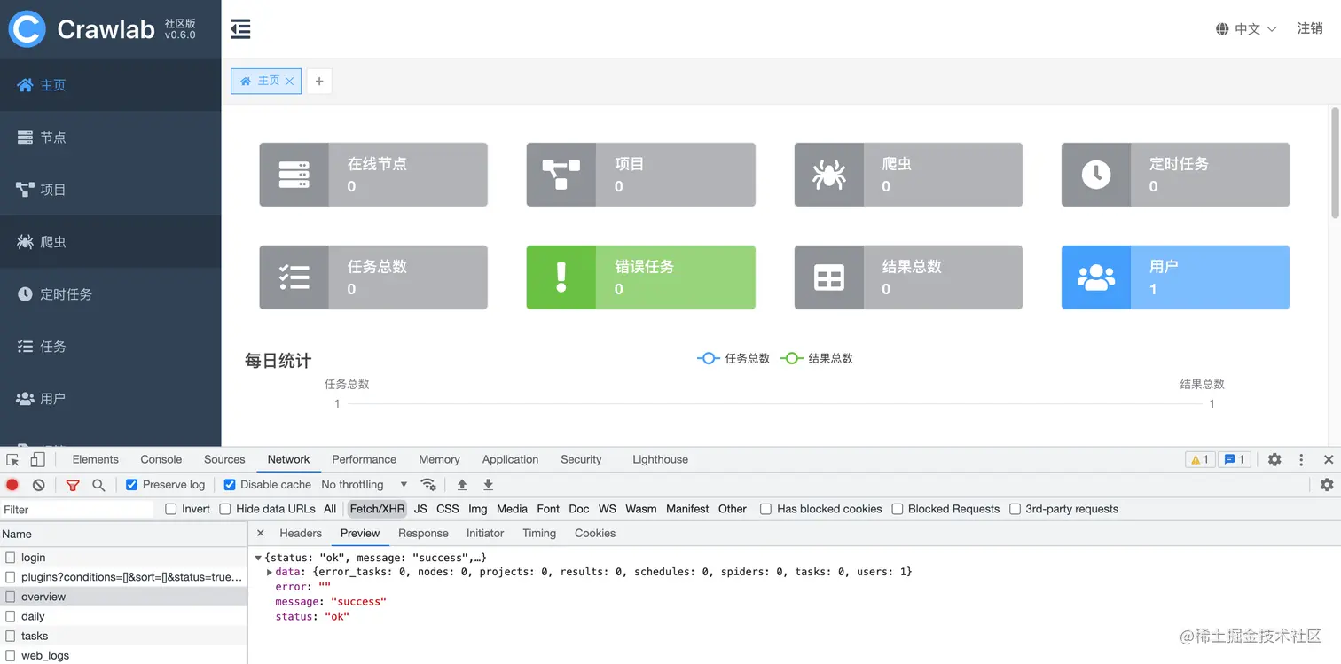Open network search with the magnifier icon

point(98,485)
